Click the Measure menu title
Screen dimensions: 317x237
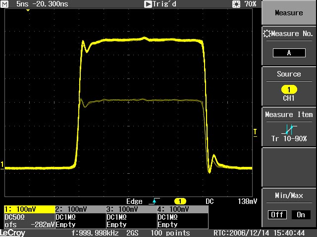(x=289, y=13)
